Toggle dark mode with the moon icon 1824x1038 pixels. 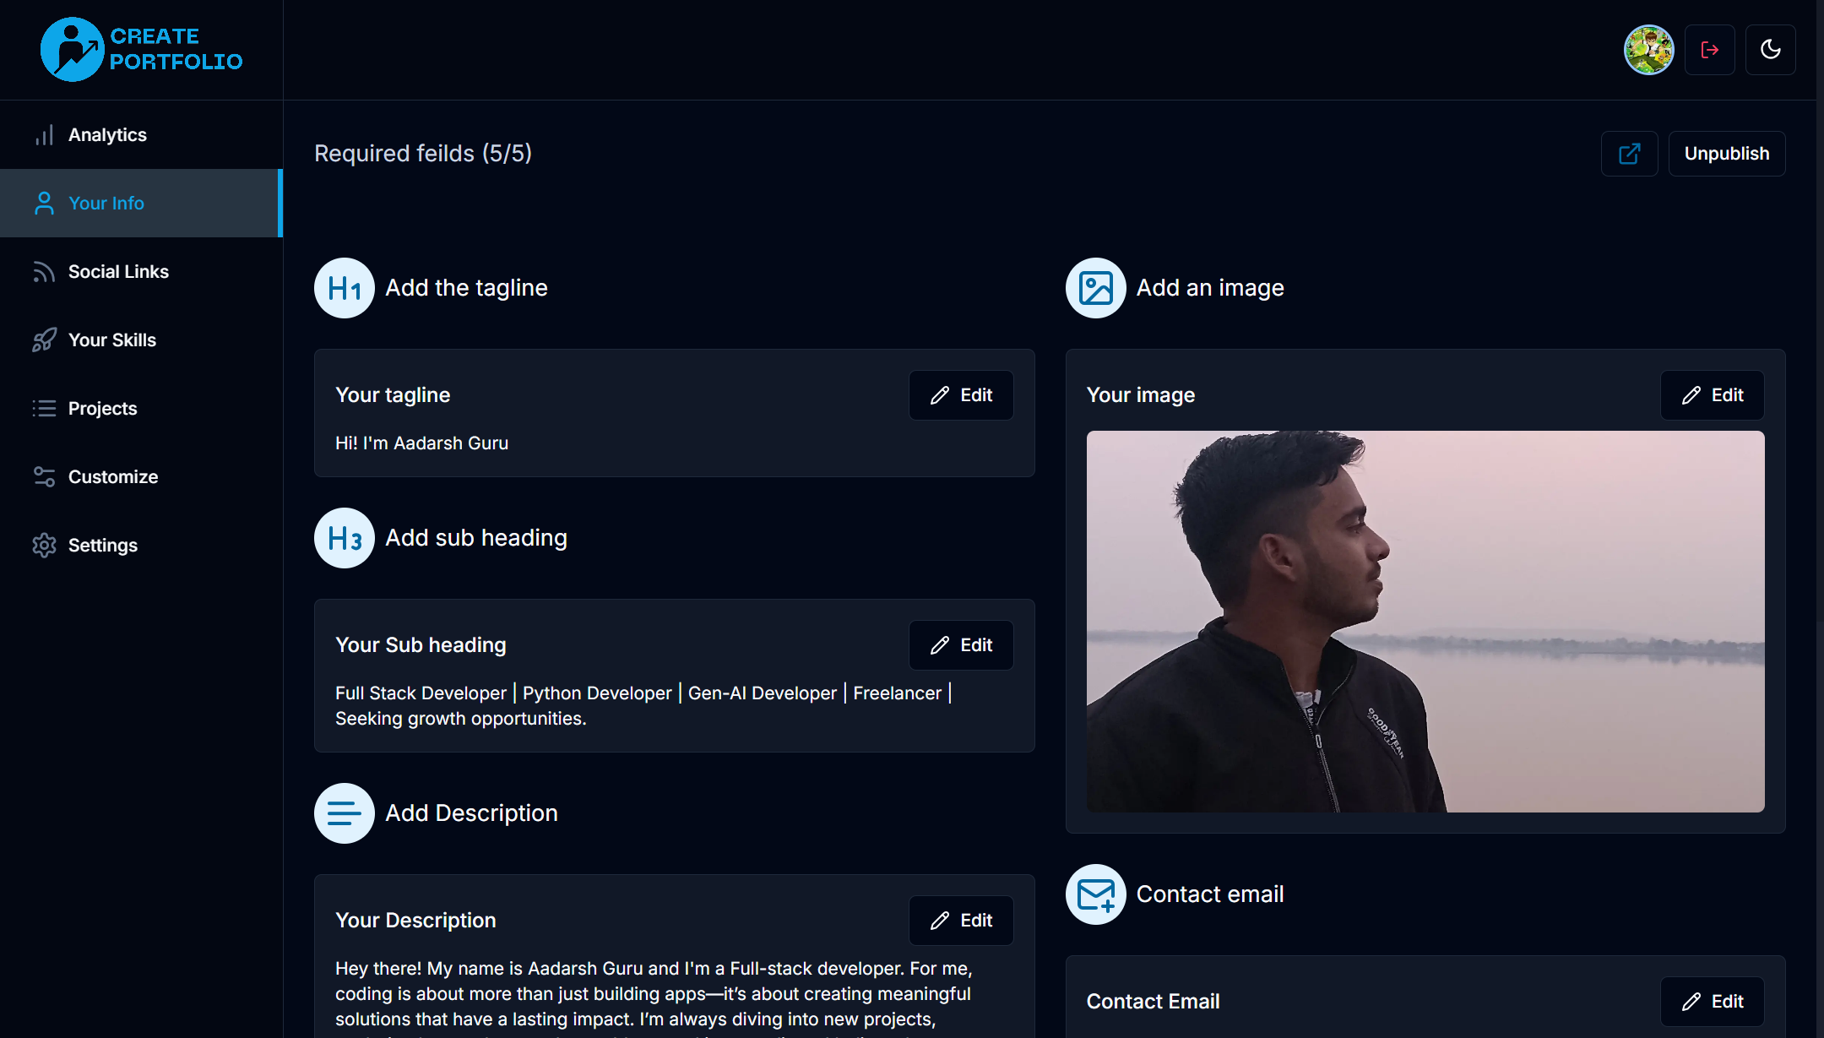(x=1771, y=50)
